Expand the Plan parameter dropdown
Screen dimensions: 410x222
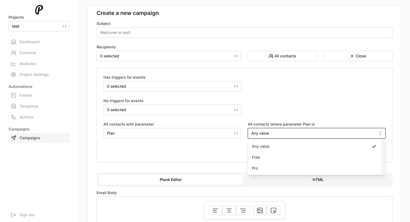pyautogui.click(x=172, y=133)
